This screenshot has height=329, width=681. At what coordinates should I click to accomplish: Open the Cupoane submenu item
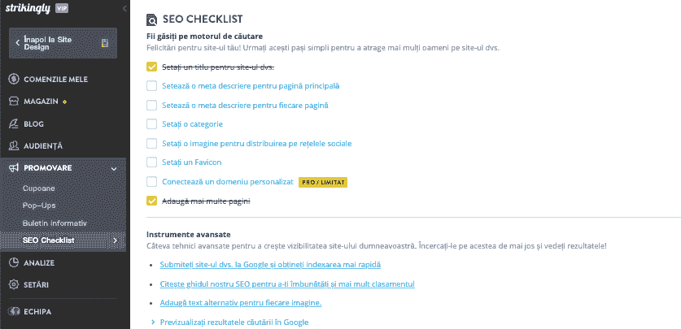(x=39, y=188)
